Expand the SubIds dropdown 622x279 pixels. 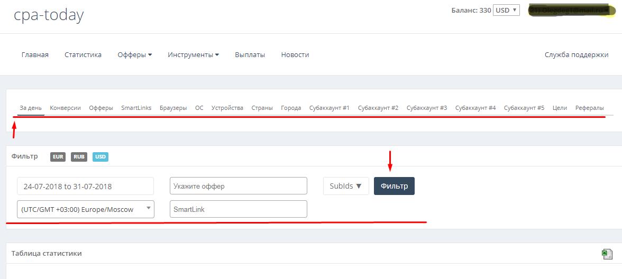point(345,186)
